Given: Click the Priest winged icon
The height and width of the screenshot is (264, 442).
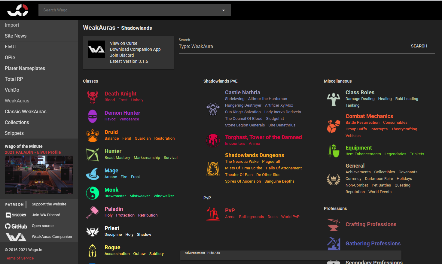Looking at the screenshot, I should [93, 232].
